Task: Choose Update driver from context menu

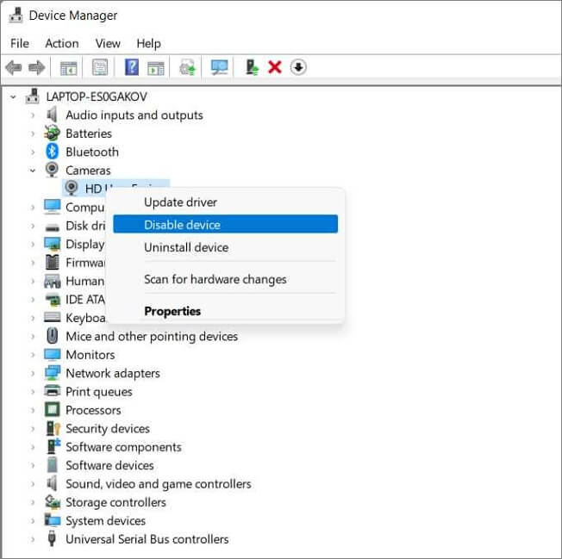Action: [x=226, y=202]
